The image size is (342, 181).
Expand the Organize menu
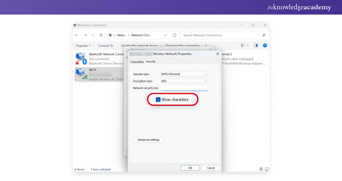coord(83,46)
